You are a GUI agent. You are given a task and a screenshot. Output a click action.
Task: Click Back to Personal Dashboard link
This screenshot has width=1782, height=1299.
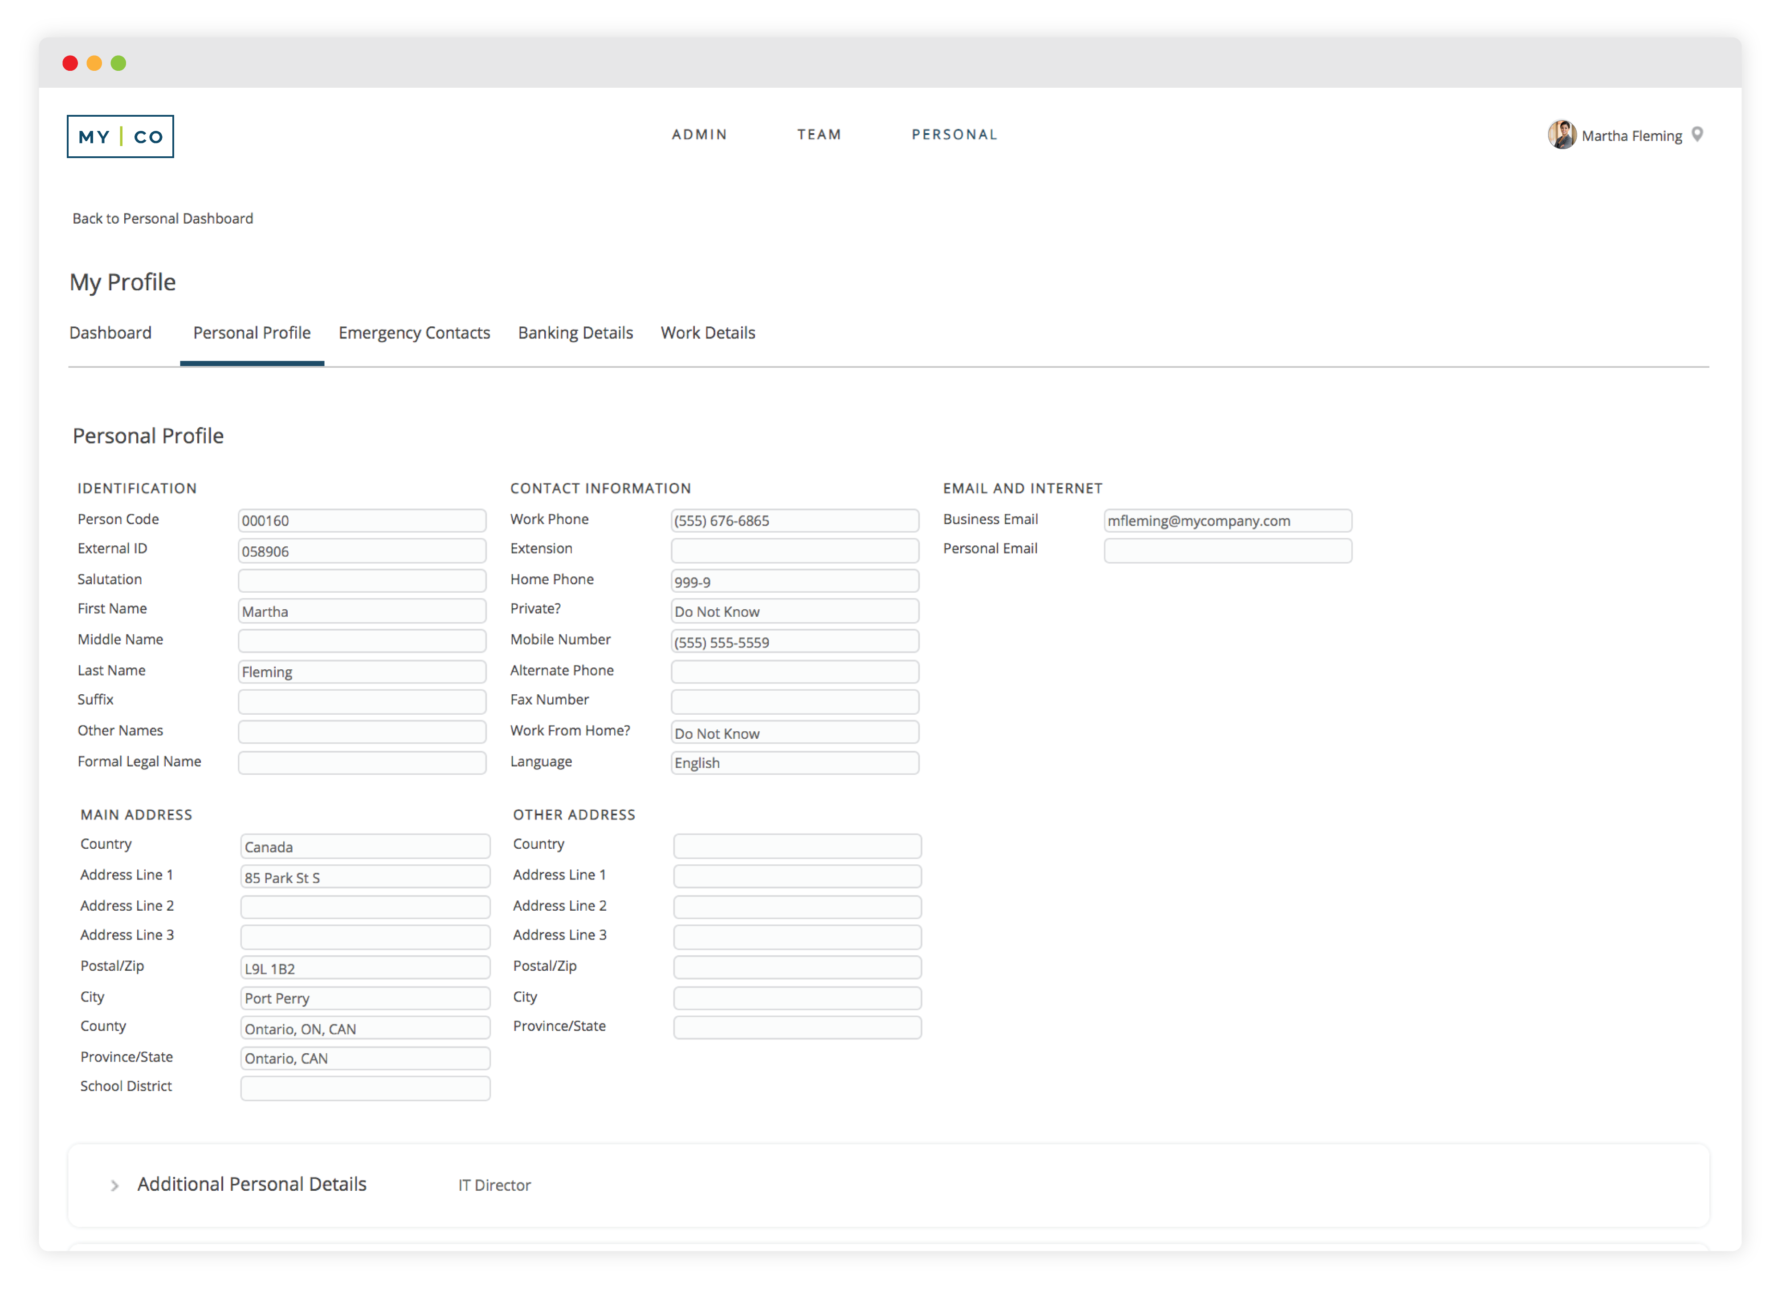coord(163,219)
